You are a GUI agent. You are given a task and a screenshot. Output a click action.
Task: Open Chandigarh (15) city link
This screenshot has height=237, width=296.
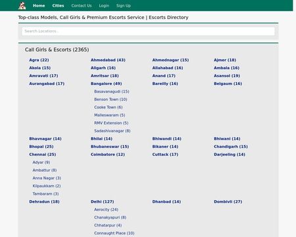(x=231, y=147)
